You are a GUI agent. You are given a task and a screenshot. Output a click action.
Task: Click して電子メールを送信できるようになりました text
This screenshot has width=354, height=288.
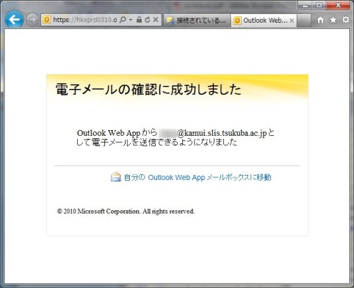(x=157, y=143)
